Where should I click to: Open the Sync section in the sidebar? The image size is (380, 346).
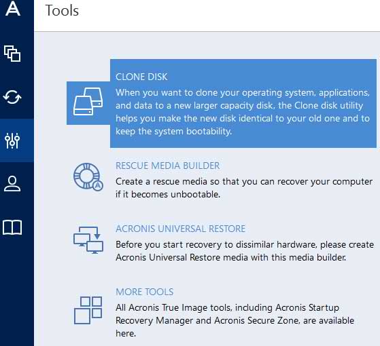[x=12, y=97]
